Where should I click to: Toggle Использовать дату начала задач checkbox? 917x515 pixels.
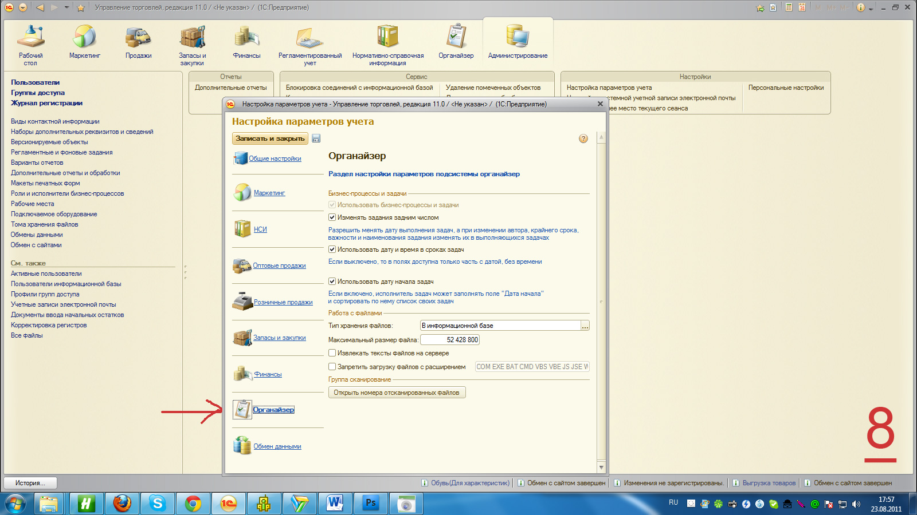pyautogui.click(x=332, y=282)
